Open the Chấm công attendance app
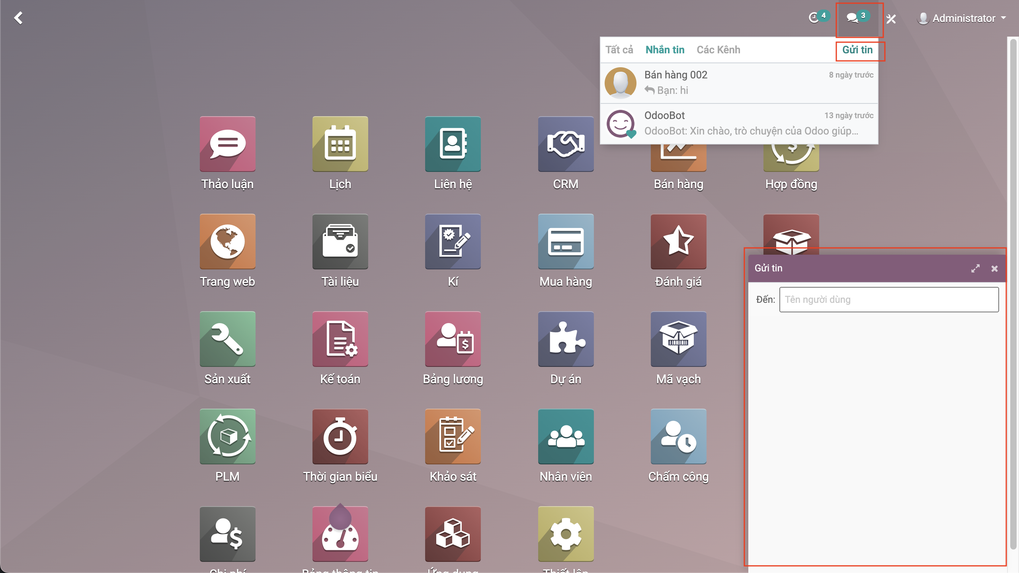Screen dimensions: 1019x573 pos(678,437)
